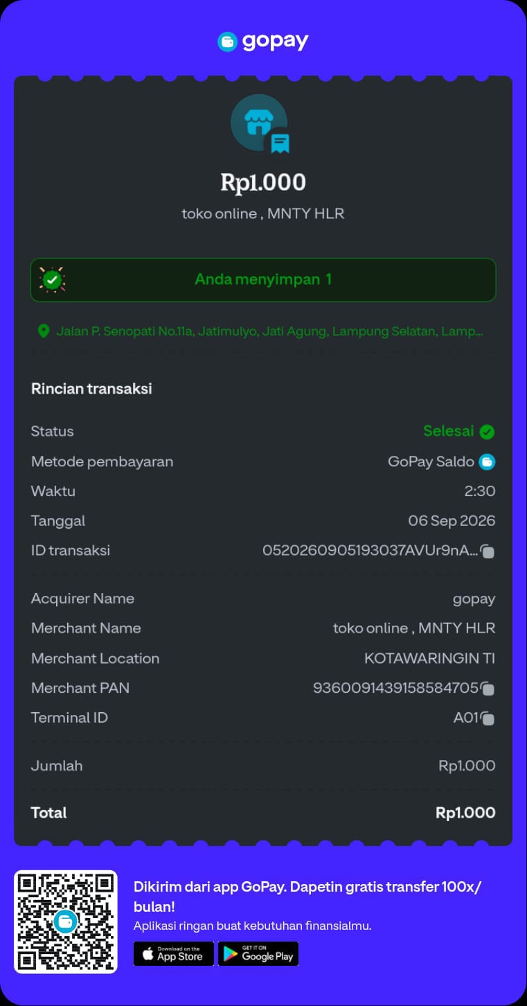
Task: Tap the Anda menyimpan 1 banner
Action: click(263, 280)
